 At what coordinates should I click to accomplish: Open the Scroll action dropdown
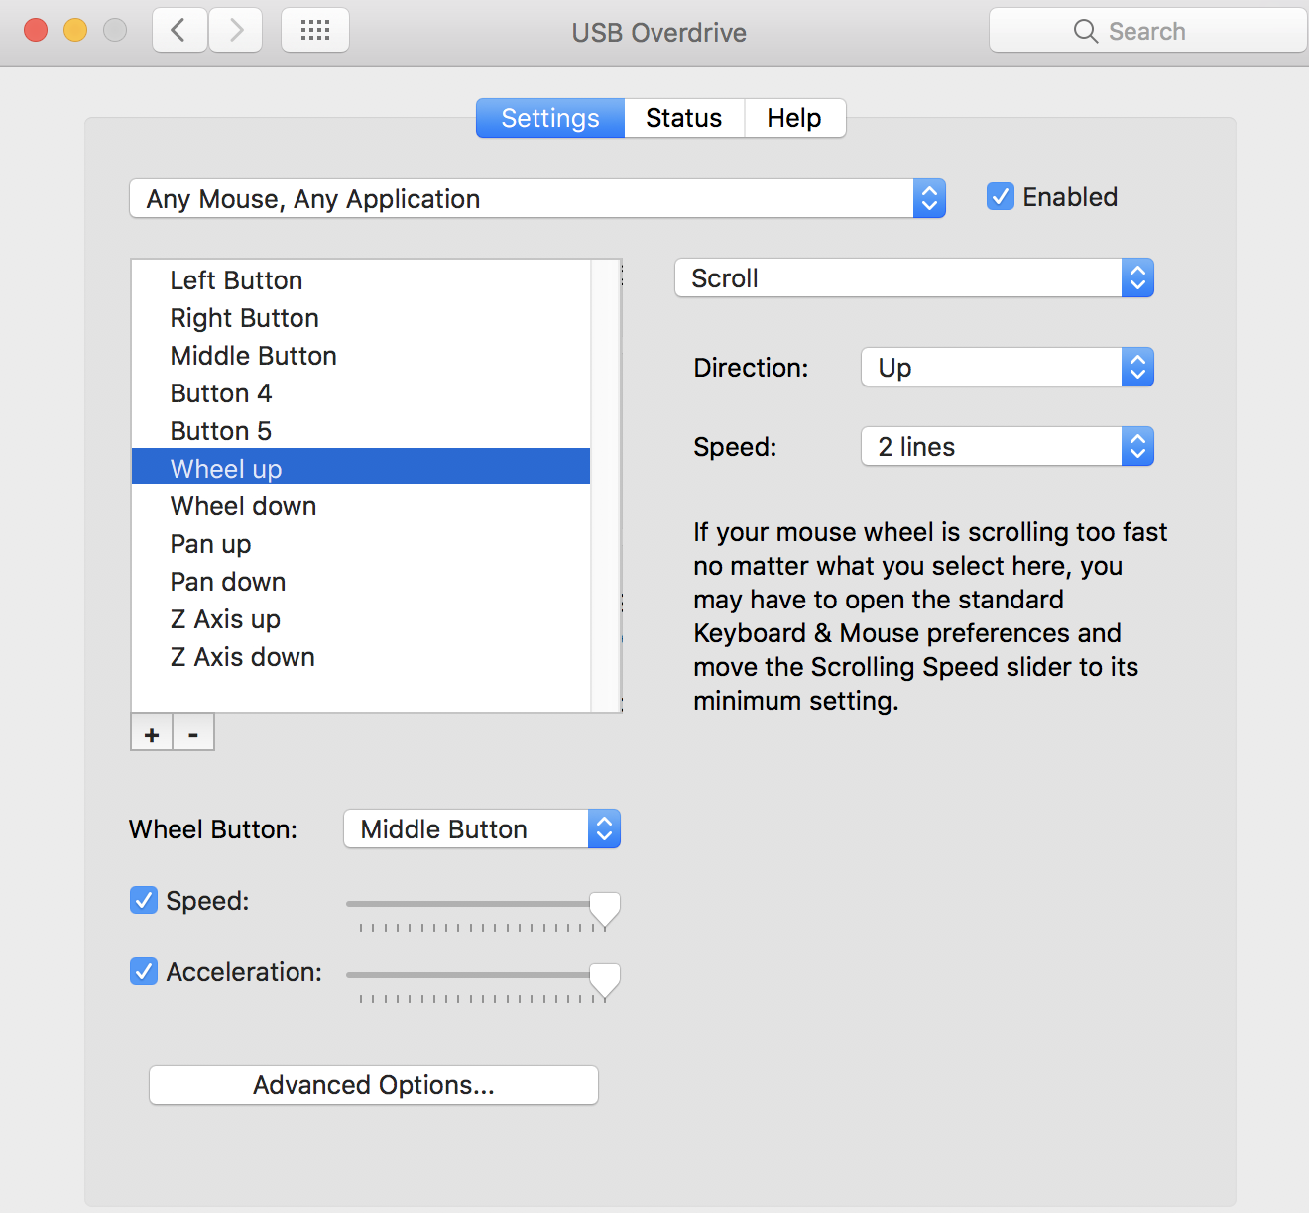tap(914, 278)
